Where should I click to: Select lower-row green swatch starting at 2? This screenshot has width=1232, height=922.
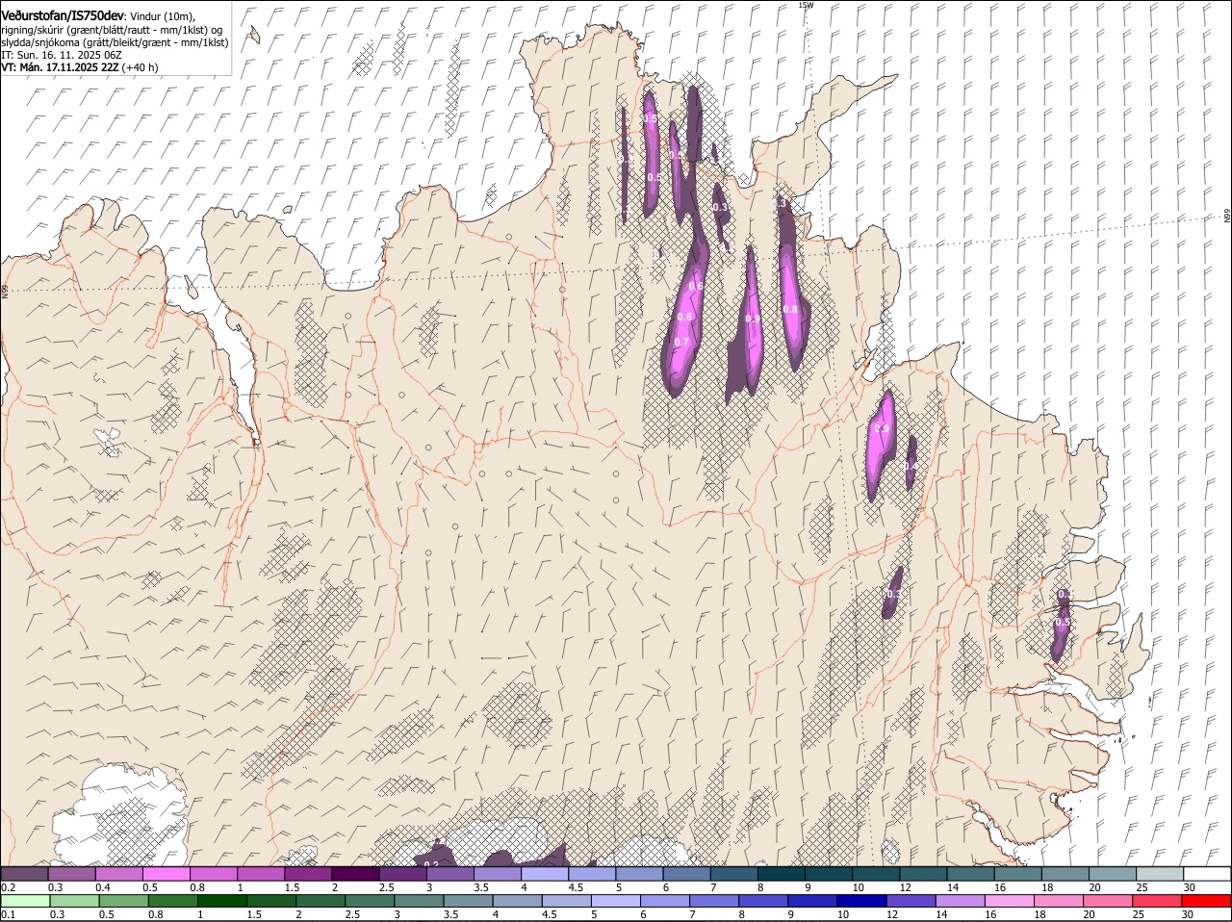(x=321, y=902)
